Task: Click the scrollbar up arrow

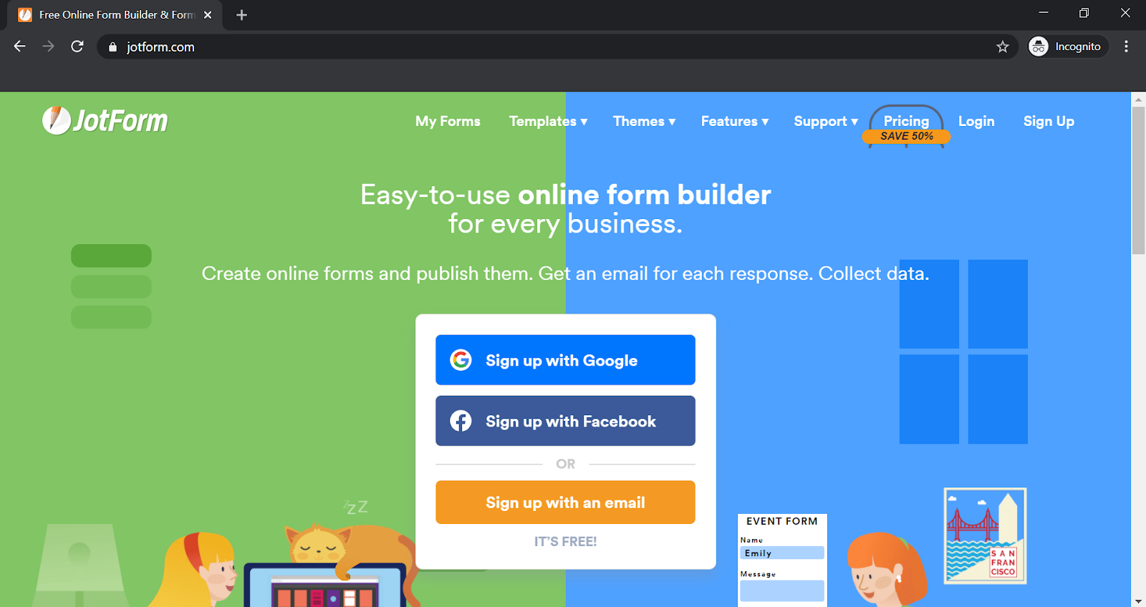Action: (x=1138, y=99)
